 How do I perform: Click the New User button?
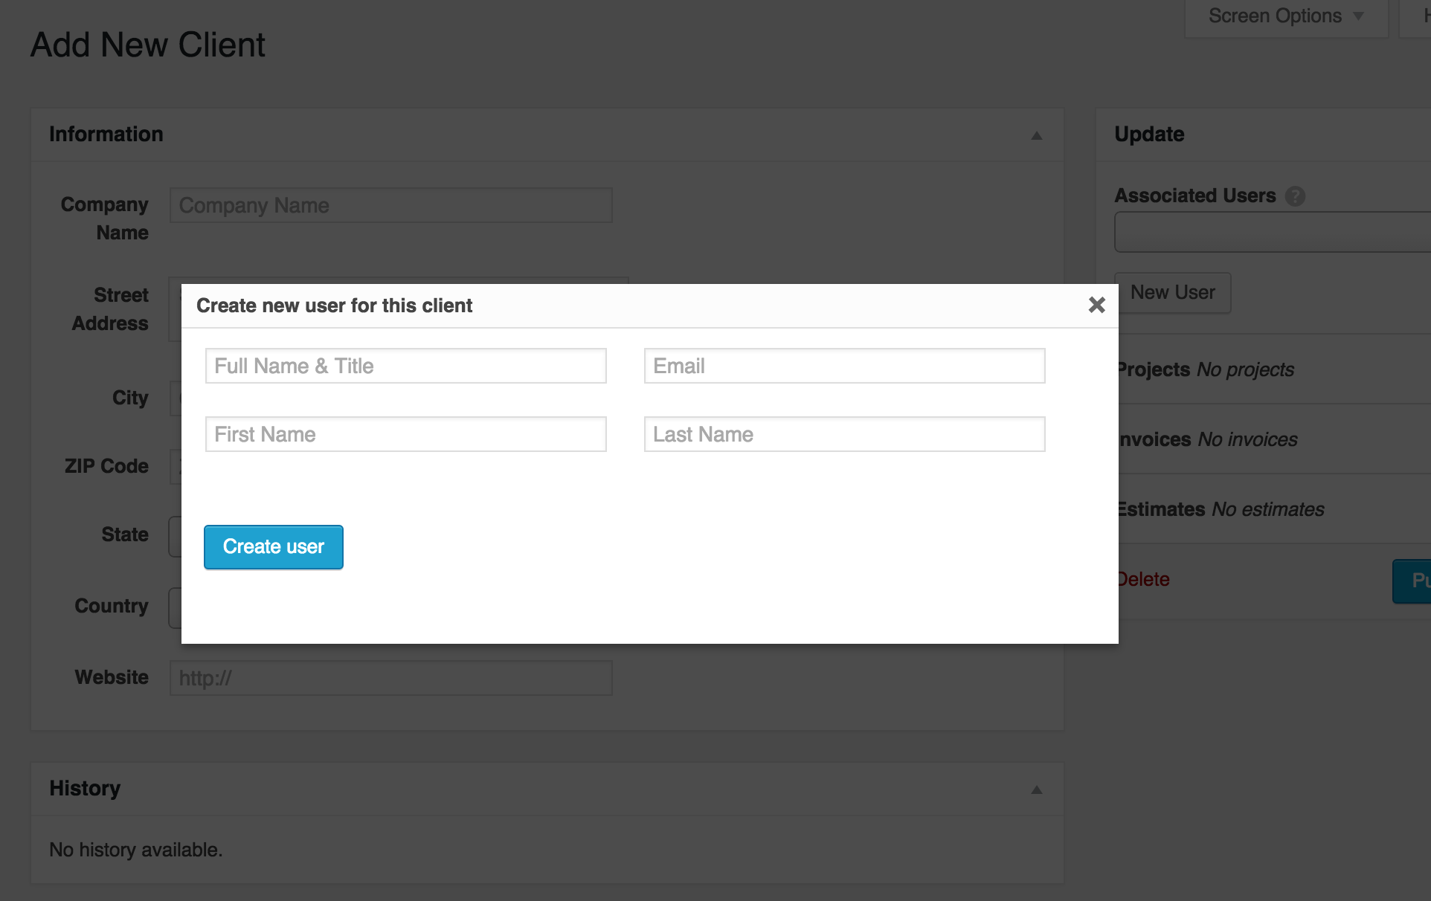coord(1171,292)
